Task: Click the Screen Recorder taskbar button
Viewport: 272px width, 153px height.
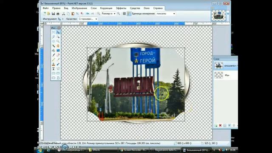Action: pos(133,150)
